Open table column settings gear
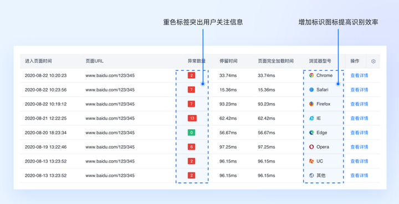 pyautogui.click(x=374, y=61)
